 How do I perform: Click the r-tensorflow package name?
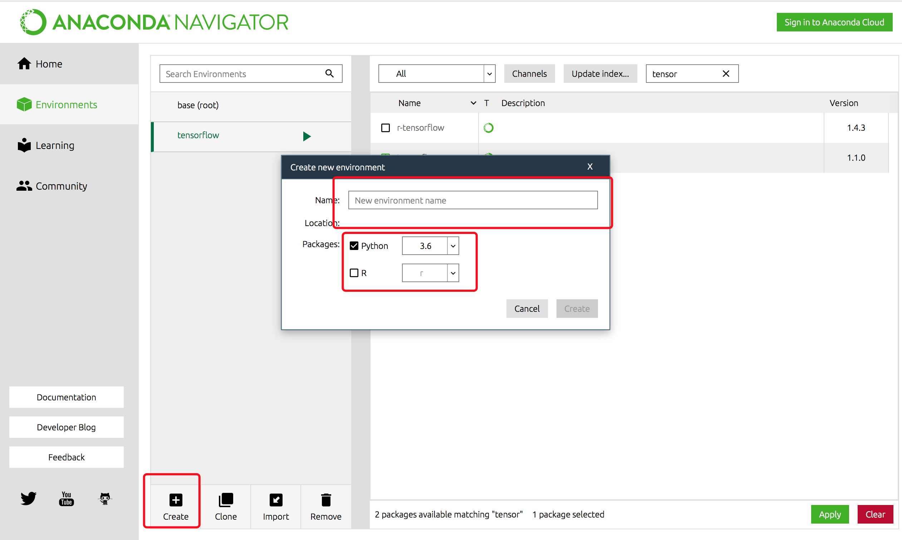coord(420,128)
